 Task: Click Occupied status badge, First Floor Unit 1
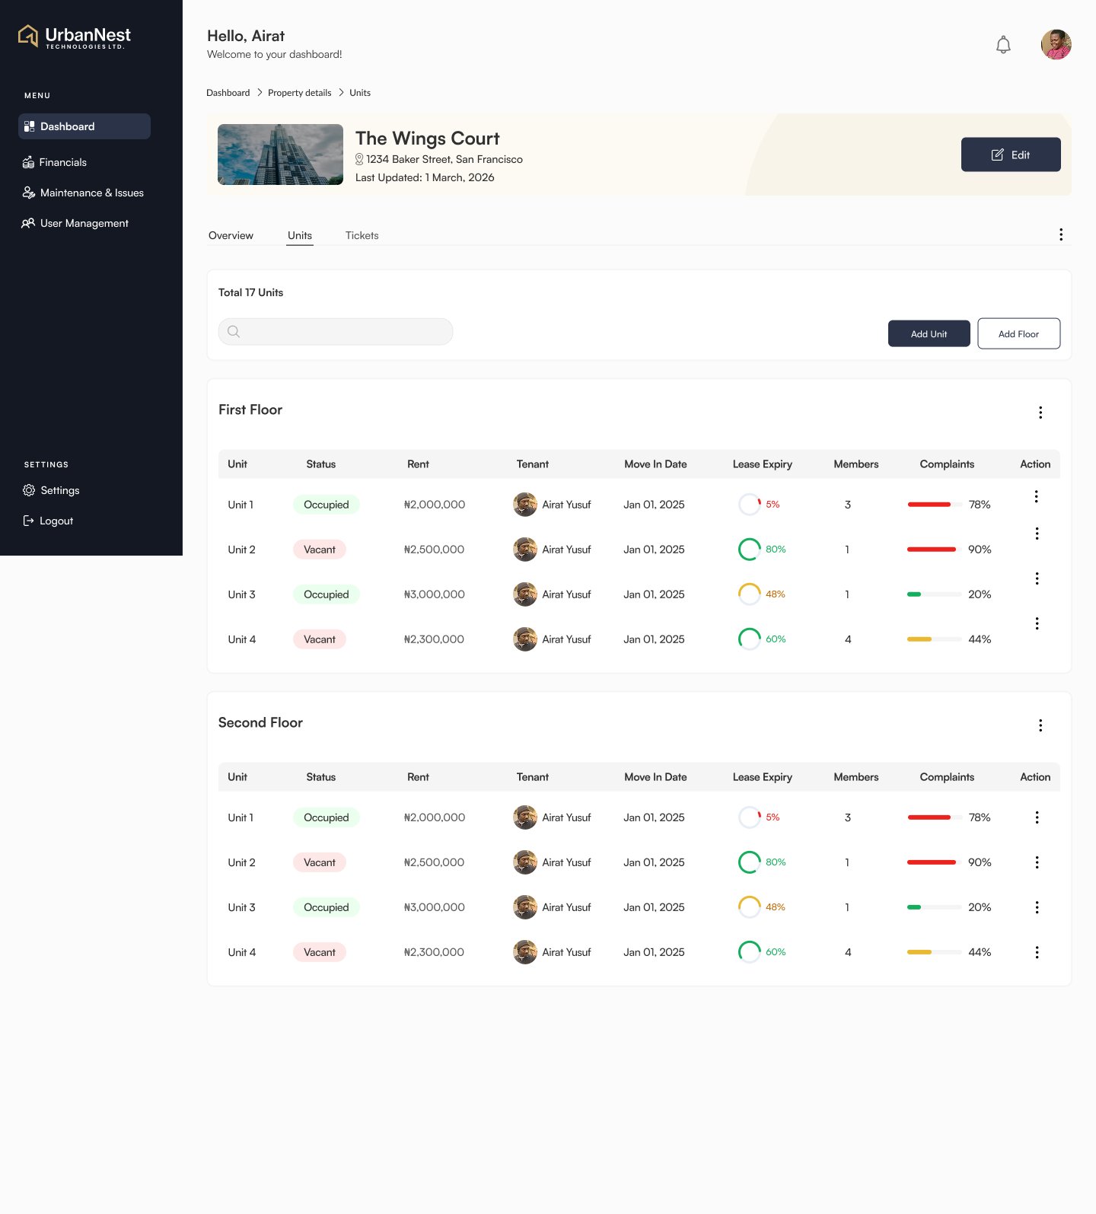pyautogui.click(x=327, y=505)
